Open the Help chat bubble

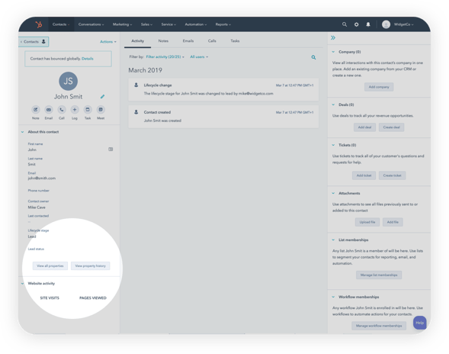[420, 323]
